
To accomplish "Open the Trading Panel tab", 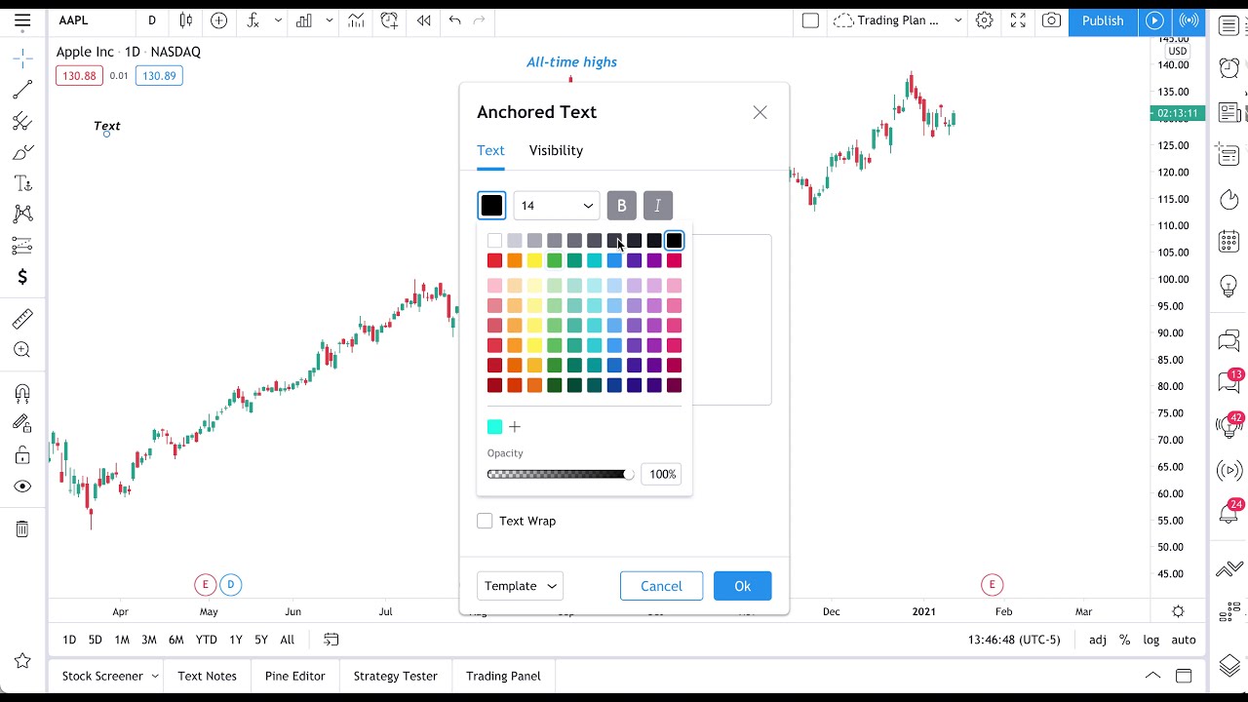I will click(503, 676).
